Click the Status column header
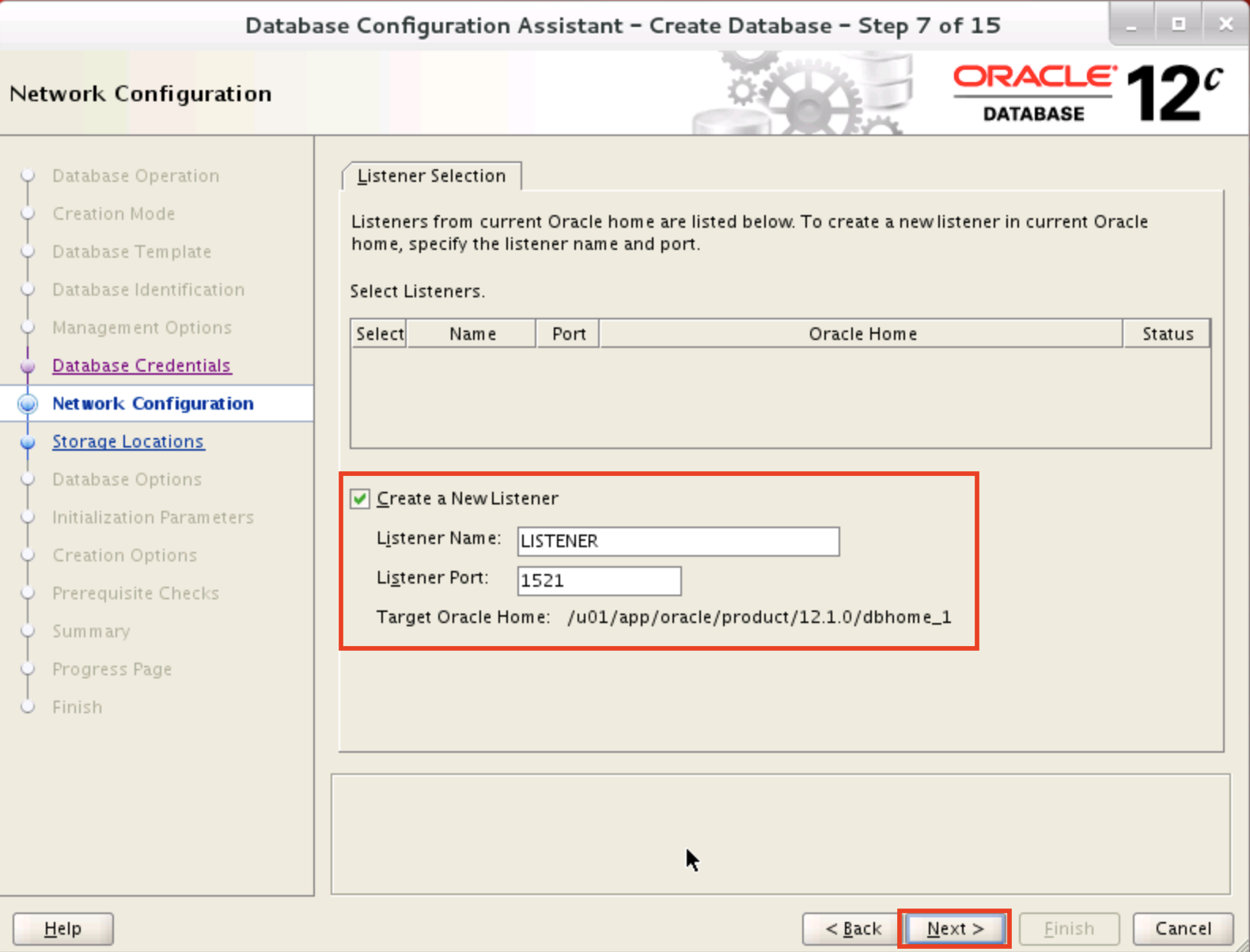 click(1167, 334)
